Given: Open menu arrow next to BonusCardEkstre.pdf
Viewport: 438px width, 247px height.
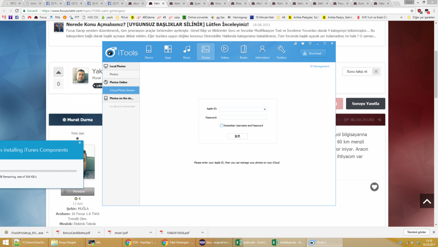Looking at the screenshot, I should [x=99, y=233].
